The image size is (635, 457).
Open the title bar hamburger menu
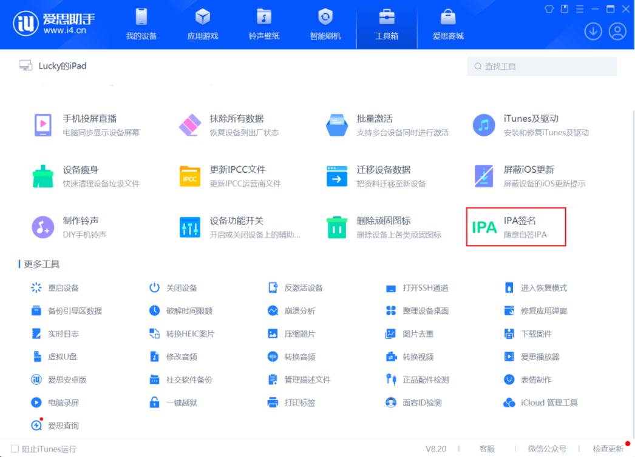click(580, 9)
